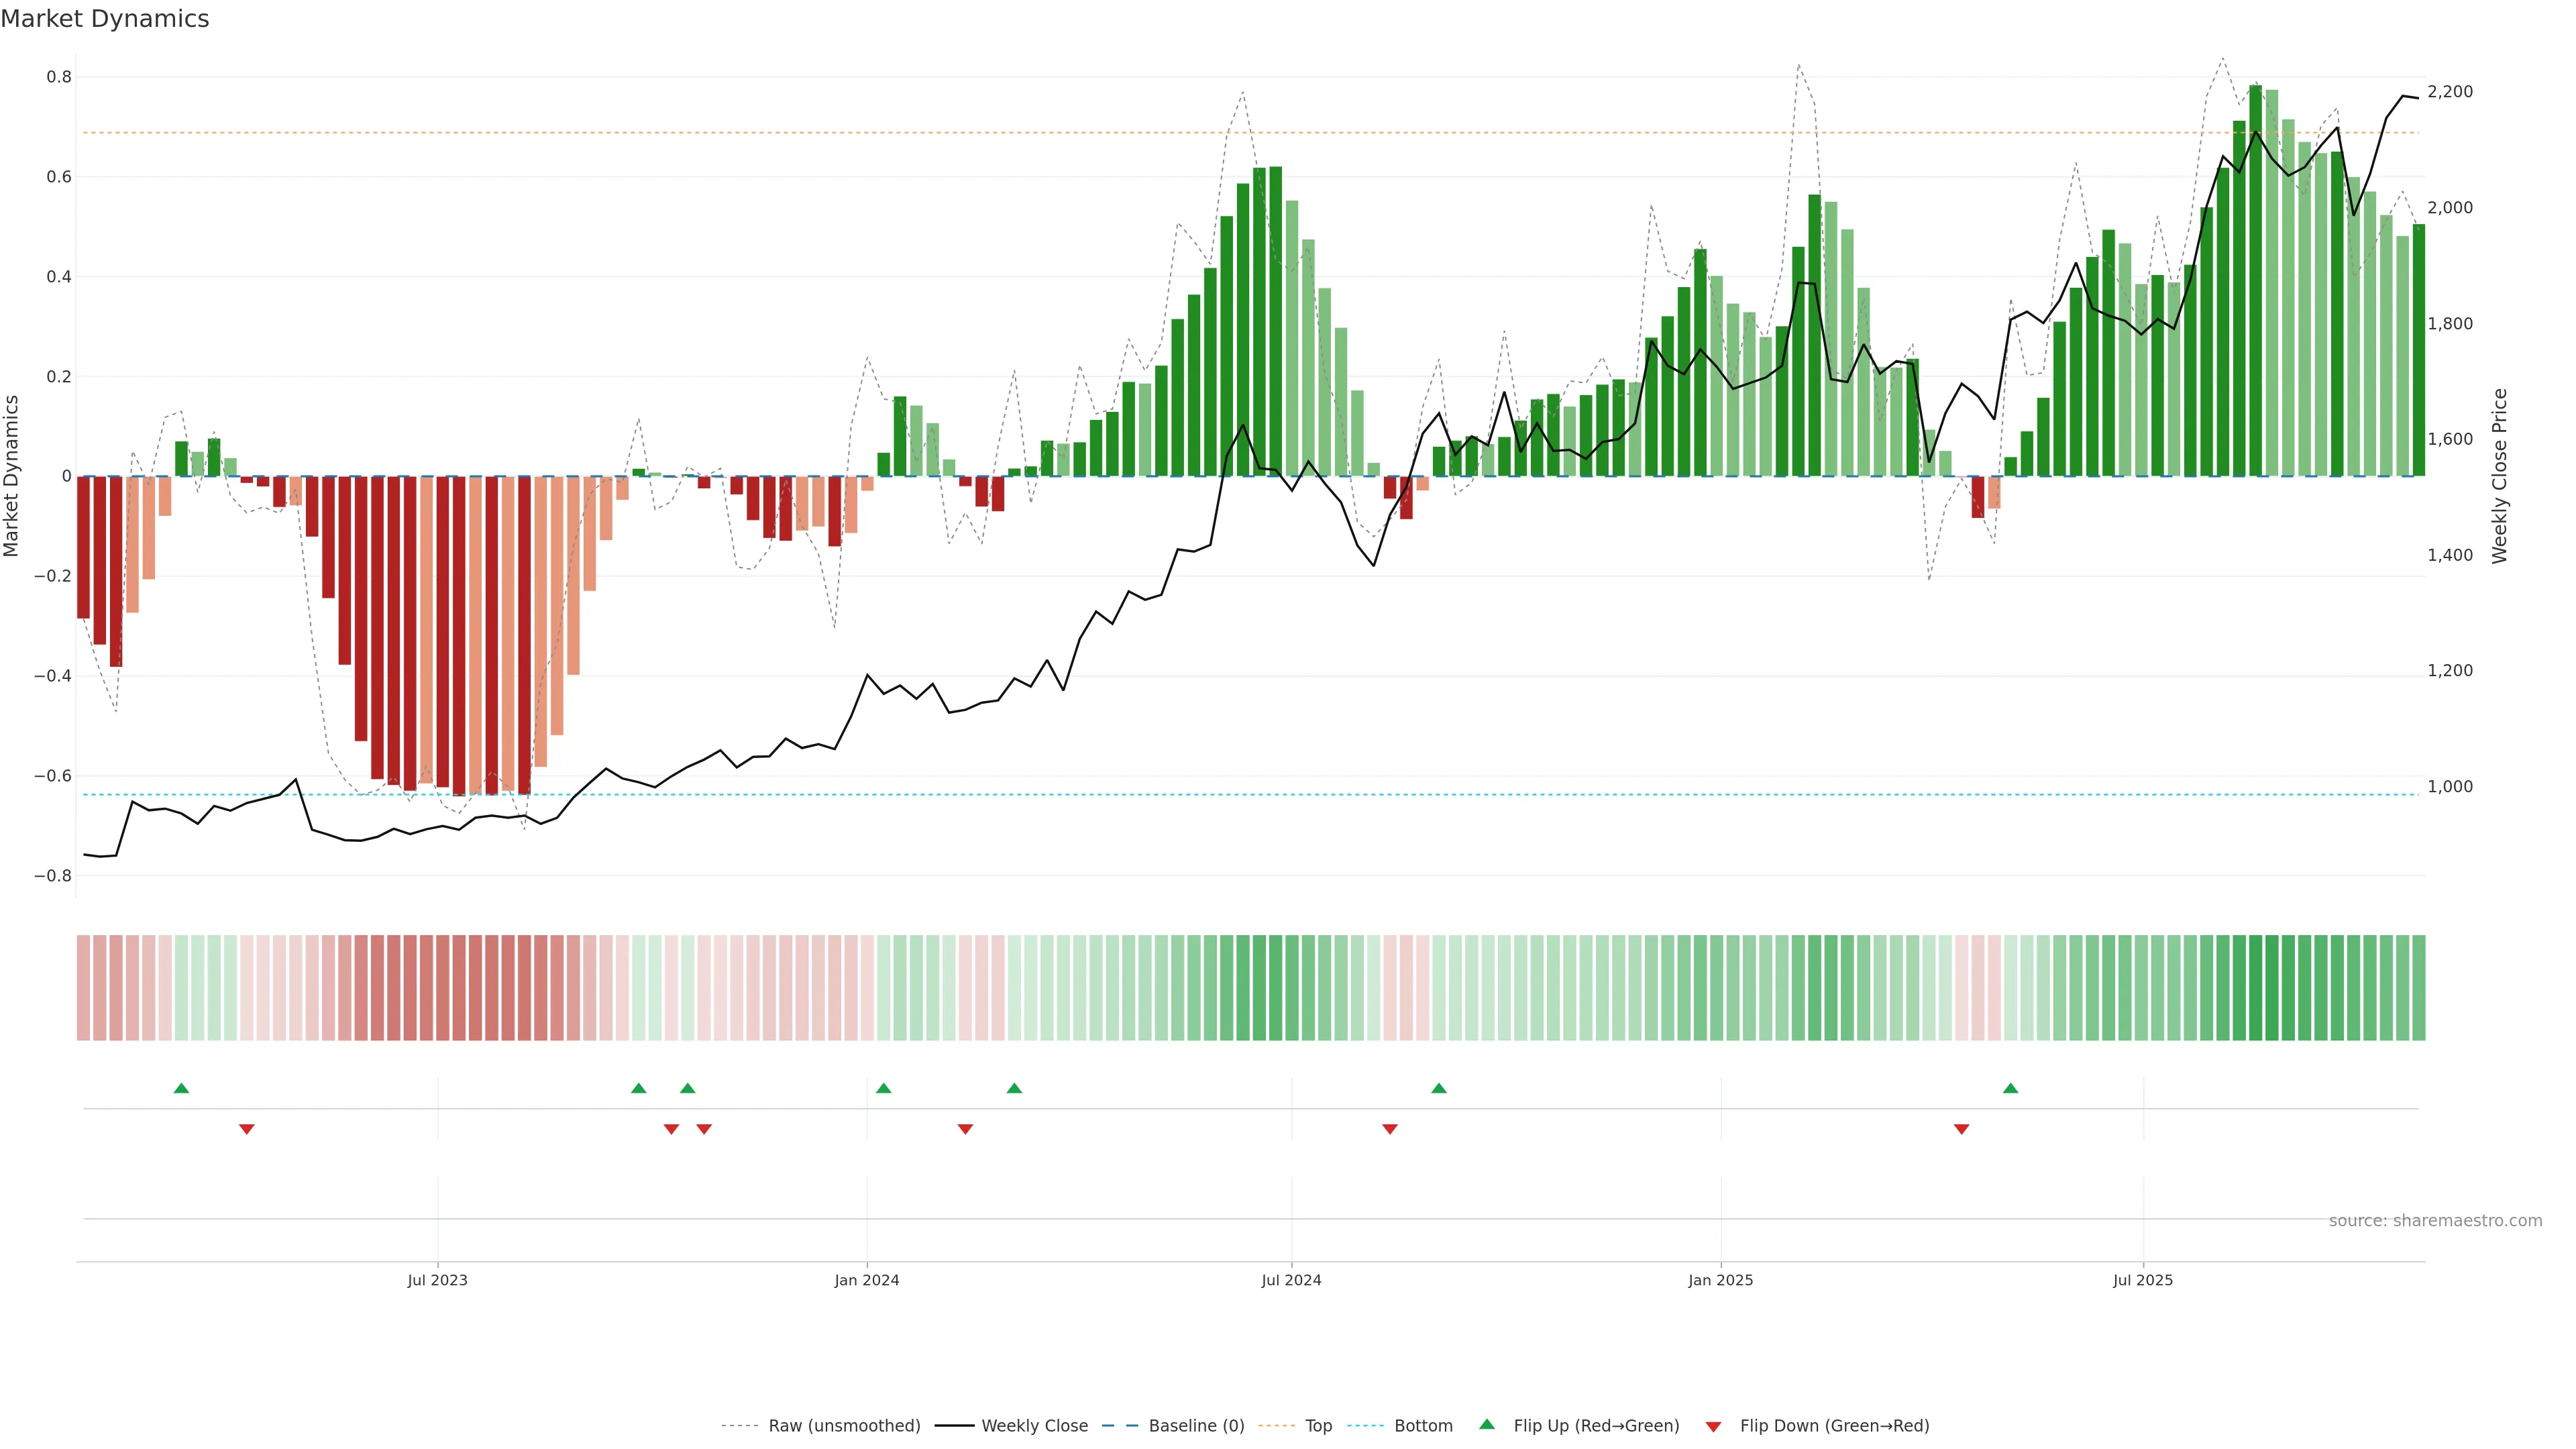The image size is (2576, 1449).
Task: Toggle Weekly Close line in legend
Action: click(1034, 1426)
